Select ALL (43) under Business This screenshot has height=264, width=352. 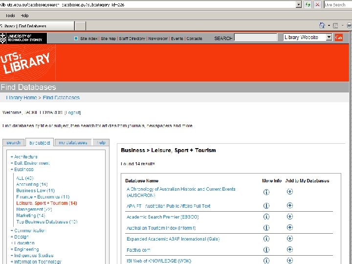25,178
